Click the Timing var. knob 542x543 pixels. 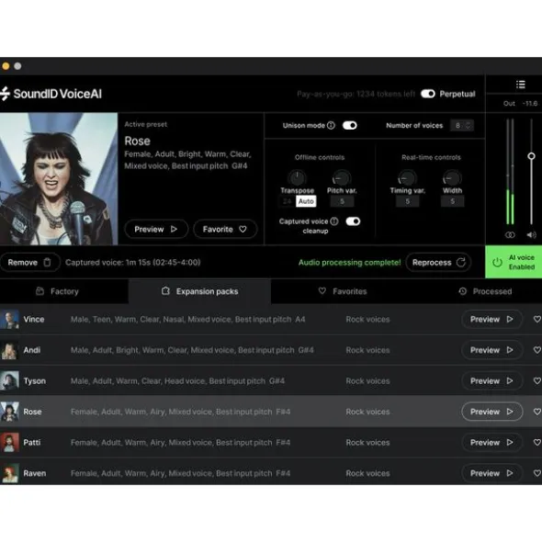point(407,178)
